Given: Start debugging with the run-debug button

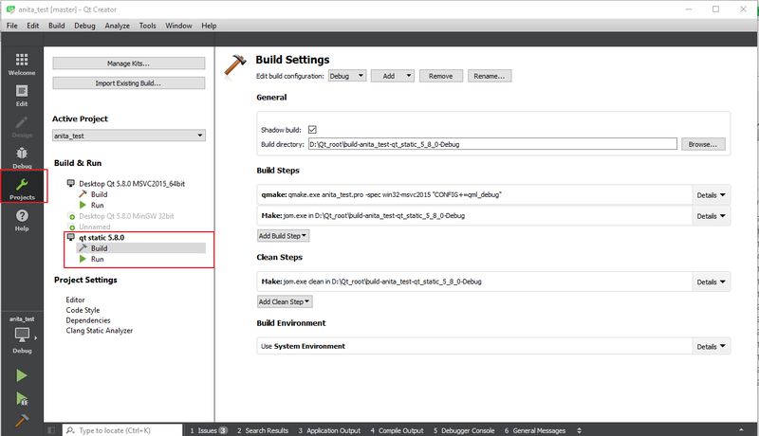Looking at the screenshot, I should pos(22,399).
